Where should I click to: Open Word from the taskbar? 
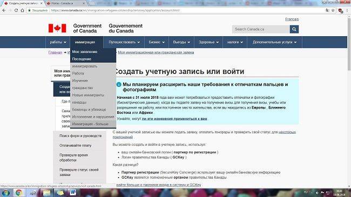click(x=73, y=193)
